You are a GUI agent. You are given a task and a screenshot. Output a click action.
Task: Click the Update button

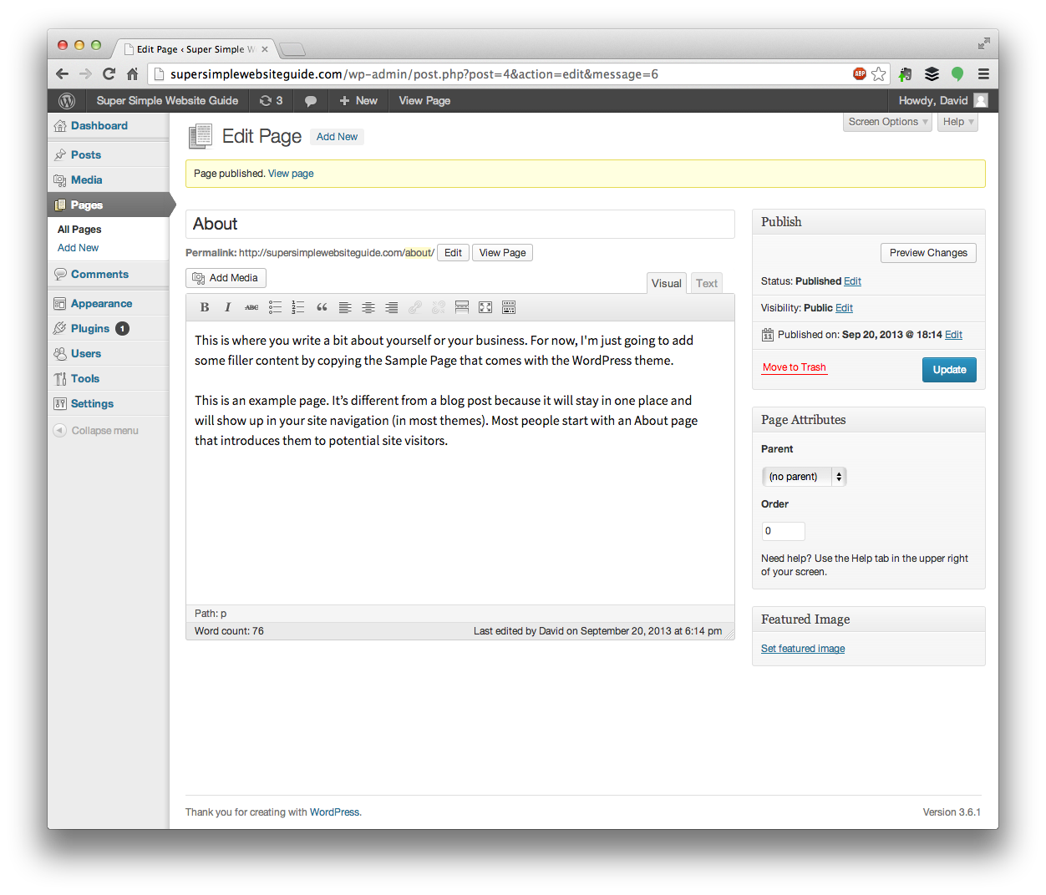tap(949, 370)
